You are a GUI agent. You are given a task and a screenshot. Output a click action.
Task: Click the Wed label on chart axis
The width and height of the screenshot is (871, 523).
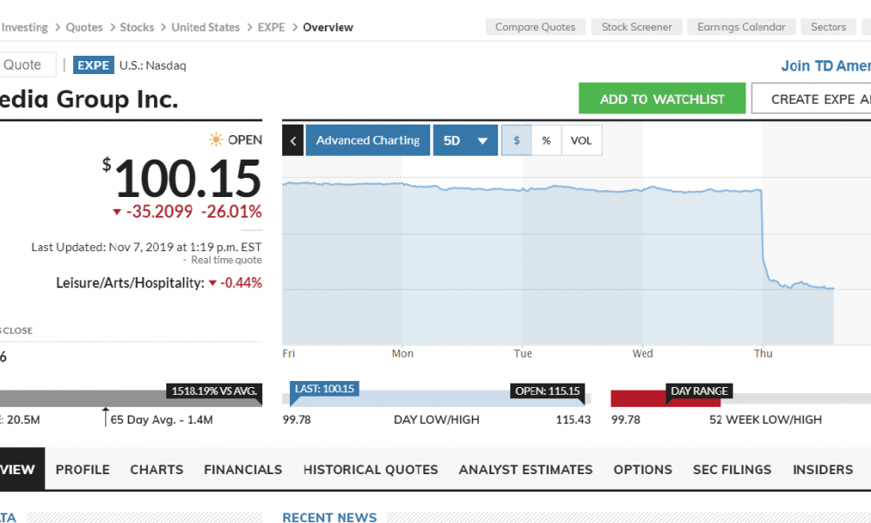643,354
